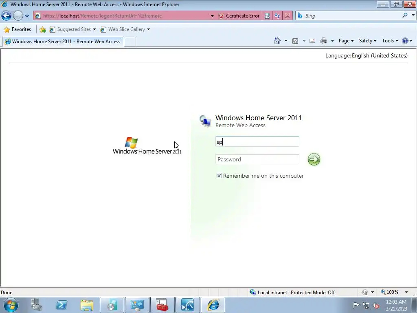417x313 pixels.
Task: Click the muted volume tray icon
Action: pos(376,305)
